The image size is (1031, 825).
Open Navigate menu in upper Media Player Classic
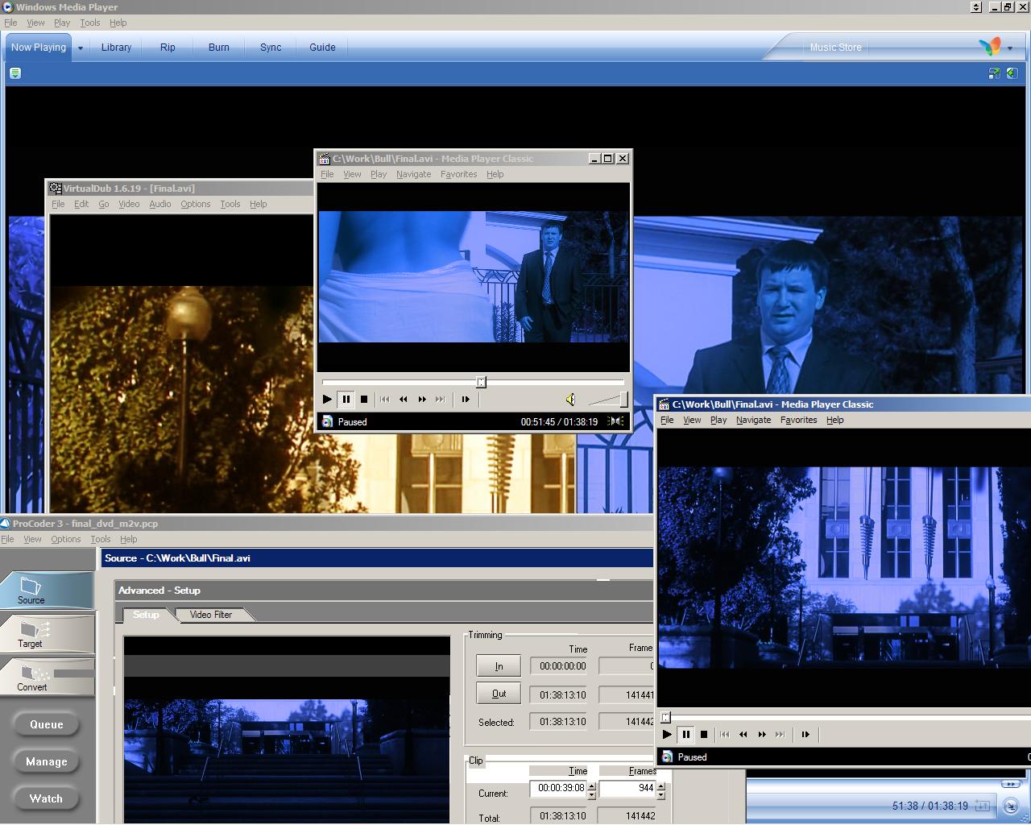(x=413, y=174)
